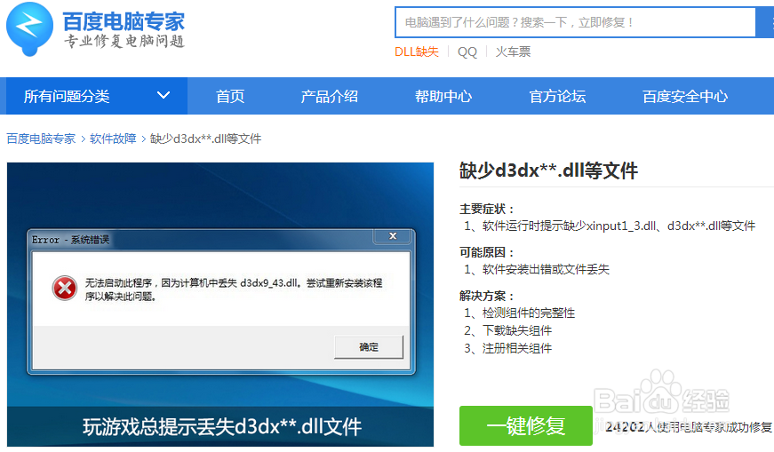Click the 检测组件的完整性 solution step

[x=519, y=313]
